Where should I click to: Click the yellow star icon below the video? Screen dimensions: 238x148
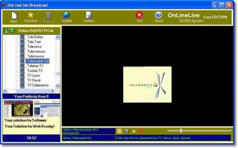(x=134, y=131)
